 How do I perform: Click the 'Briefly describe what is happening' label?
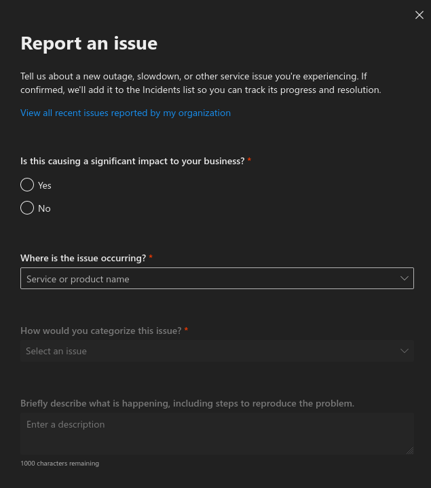(x=187, y=403)
